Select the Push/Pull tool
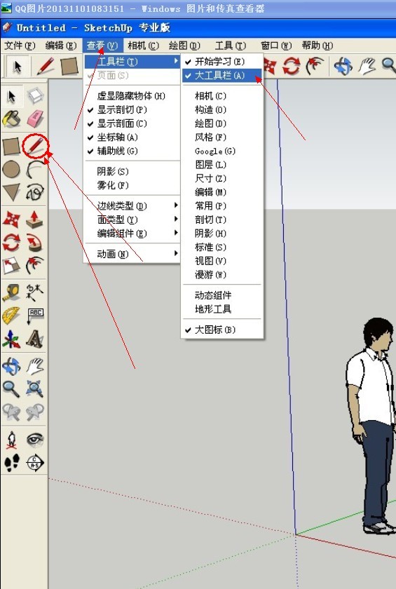 point(35,219)
